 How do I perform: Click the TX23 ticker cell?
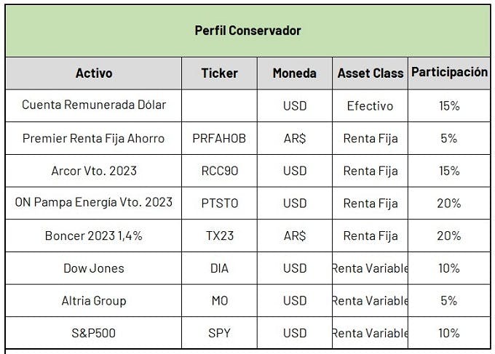219,236
